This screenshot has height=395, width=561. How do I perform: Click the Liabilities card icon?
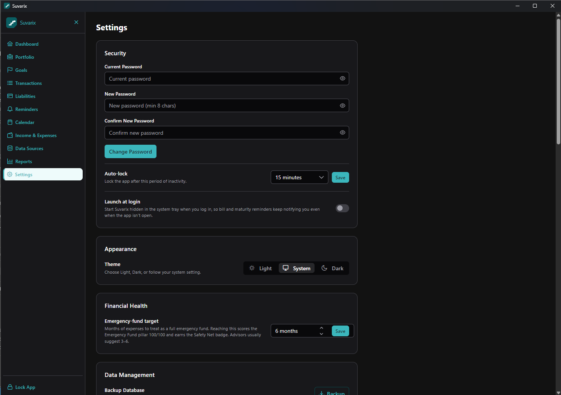click(10, 96)
